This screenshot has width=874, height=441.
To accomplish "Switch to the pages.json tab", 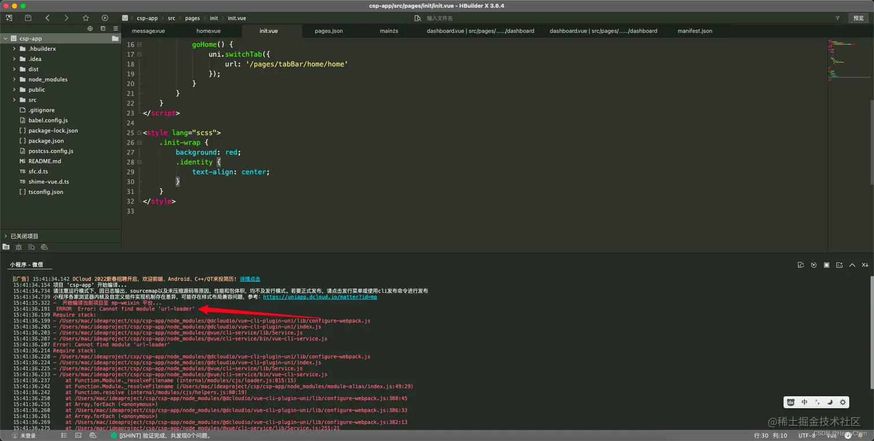I will click(329, 31).
